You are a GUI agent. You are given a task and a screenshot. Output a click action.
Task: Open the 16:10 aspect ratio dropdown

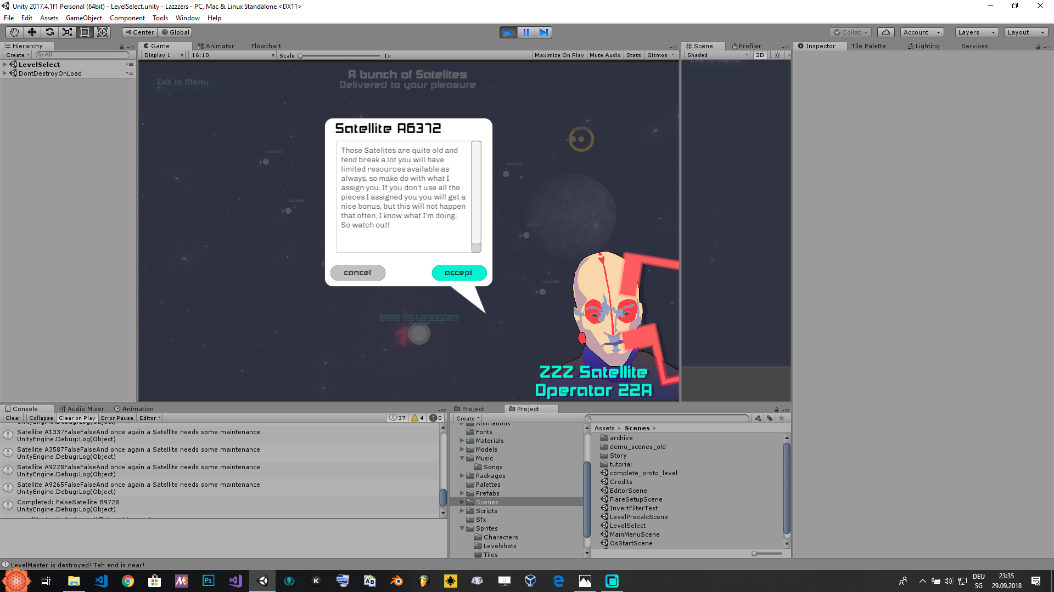click(x=233, y=55)
